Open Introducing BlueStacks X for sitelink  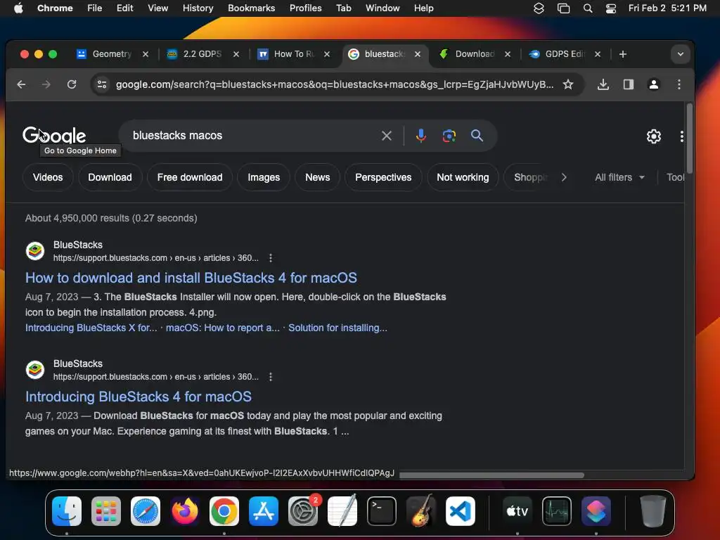91,328
